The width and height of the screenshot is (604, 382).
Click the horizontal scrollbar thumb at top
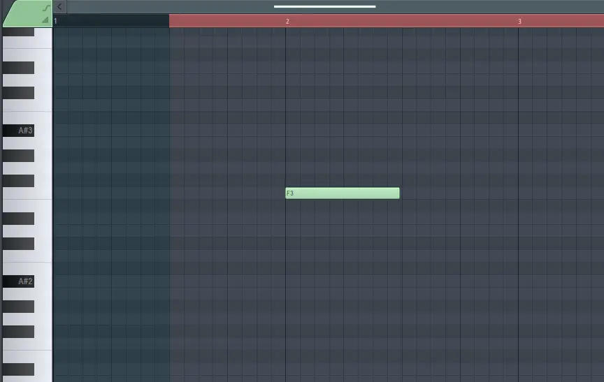[324, 7]
